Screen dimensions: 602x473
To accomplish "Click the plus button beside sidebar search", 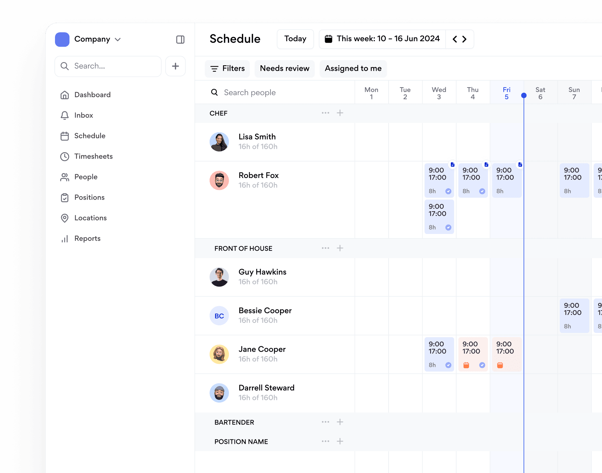I will coord(175,66).
